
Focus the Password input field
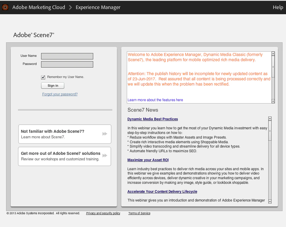tap(67, 64)
